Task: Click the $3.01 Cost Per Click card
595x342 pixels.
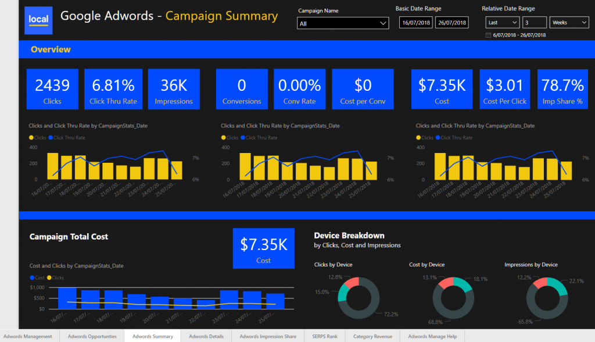Action: pos(505,90)
